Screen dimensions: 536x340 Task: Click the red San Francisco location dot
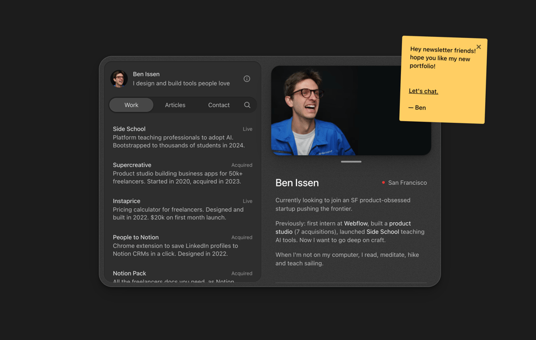pos(383,183)
